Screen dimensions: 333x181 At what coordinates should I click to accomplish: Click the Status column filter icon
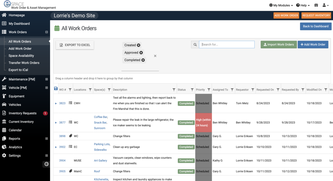click(192, 90)
